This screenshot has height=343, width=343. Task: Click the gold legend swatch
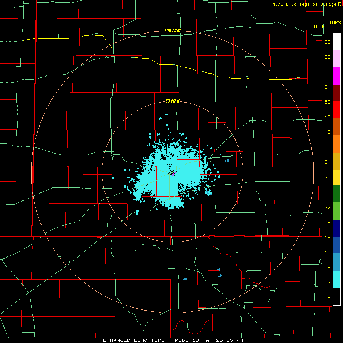click(x=337, y=161)
